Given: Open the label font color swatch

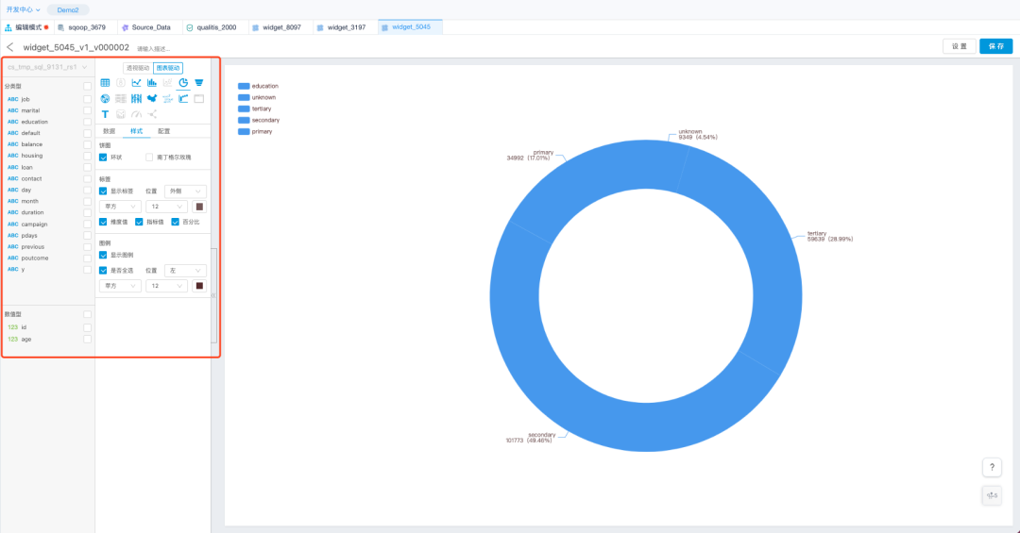Looking at the screenshot, I should click(x=199, y=207).
